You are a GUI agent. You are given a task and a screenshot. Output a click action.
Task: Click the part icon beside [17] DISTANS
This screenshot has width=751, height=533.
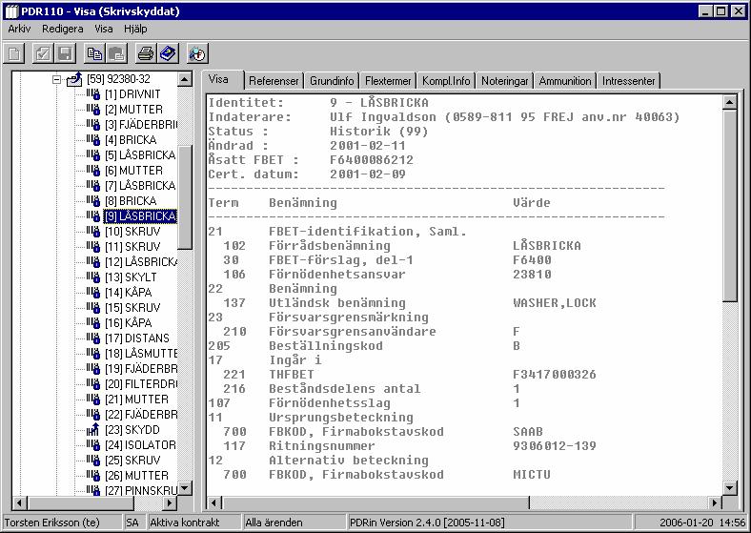(x=92, y=338)
